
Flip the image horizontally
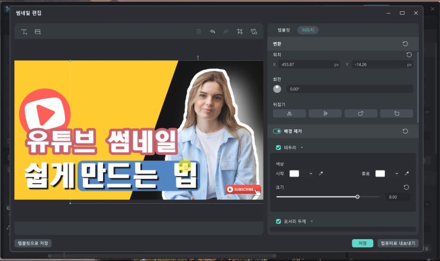point(290,113)
